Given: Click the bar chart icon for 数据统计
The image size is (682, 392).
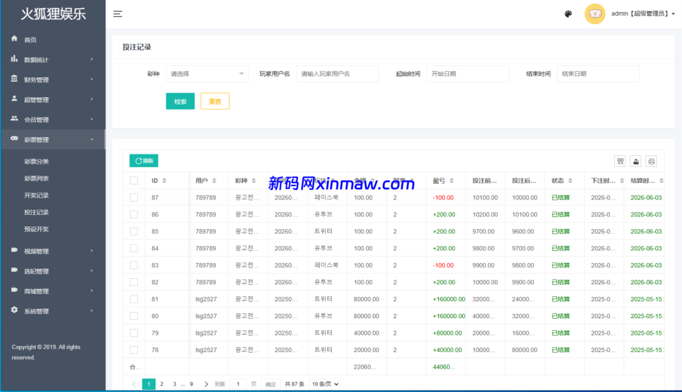Looking at the screenshot, I should 15,59.
